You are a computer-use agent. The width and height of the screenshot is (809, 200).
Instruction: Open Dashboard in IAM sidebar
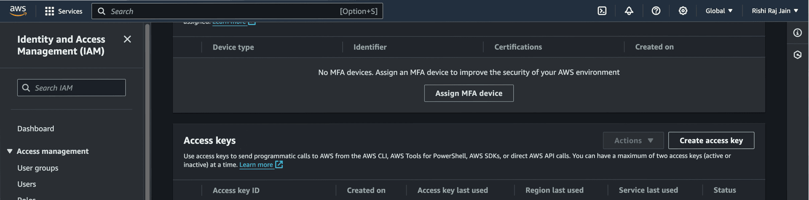pyautogui.click(x=36, y=129)
